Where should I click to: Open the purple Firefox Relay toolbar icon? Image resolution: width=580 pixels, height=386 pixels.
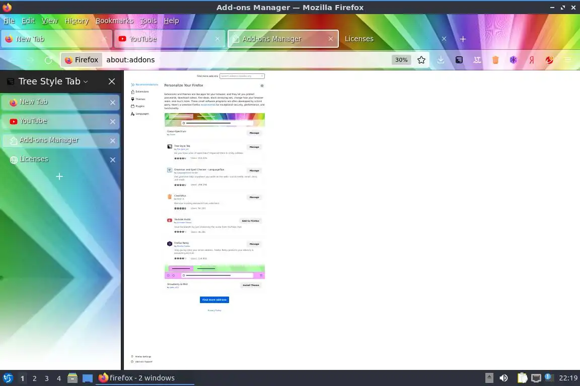pyautogui.click(x=513, y=60)
